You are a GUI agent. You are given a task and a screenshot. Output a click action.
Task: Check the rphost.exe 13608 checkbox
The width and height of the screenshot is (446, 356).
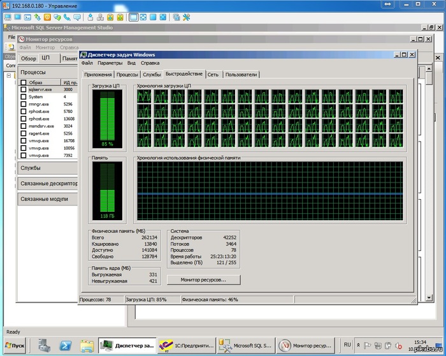coord(24,119)
